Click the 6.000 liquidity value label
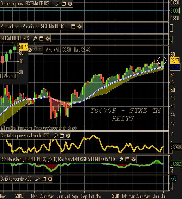The height and width of the screenshot is (199, 182). tap(175, 11)
